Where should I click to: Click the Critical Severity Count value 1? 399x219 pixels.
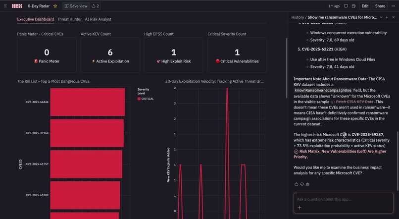(x=237, y=53)
